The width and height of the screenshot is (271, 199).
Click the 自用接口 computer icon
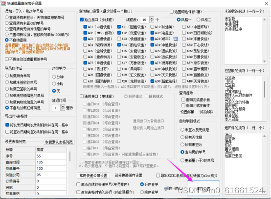[x=166, y=188]
